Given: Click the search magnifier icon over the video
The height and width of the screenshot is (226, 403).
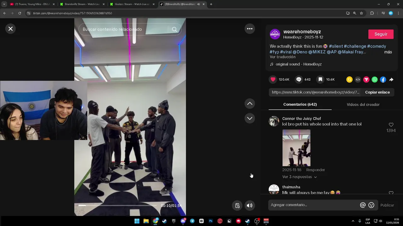Looking at the screenshot, I should [174, 29].
